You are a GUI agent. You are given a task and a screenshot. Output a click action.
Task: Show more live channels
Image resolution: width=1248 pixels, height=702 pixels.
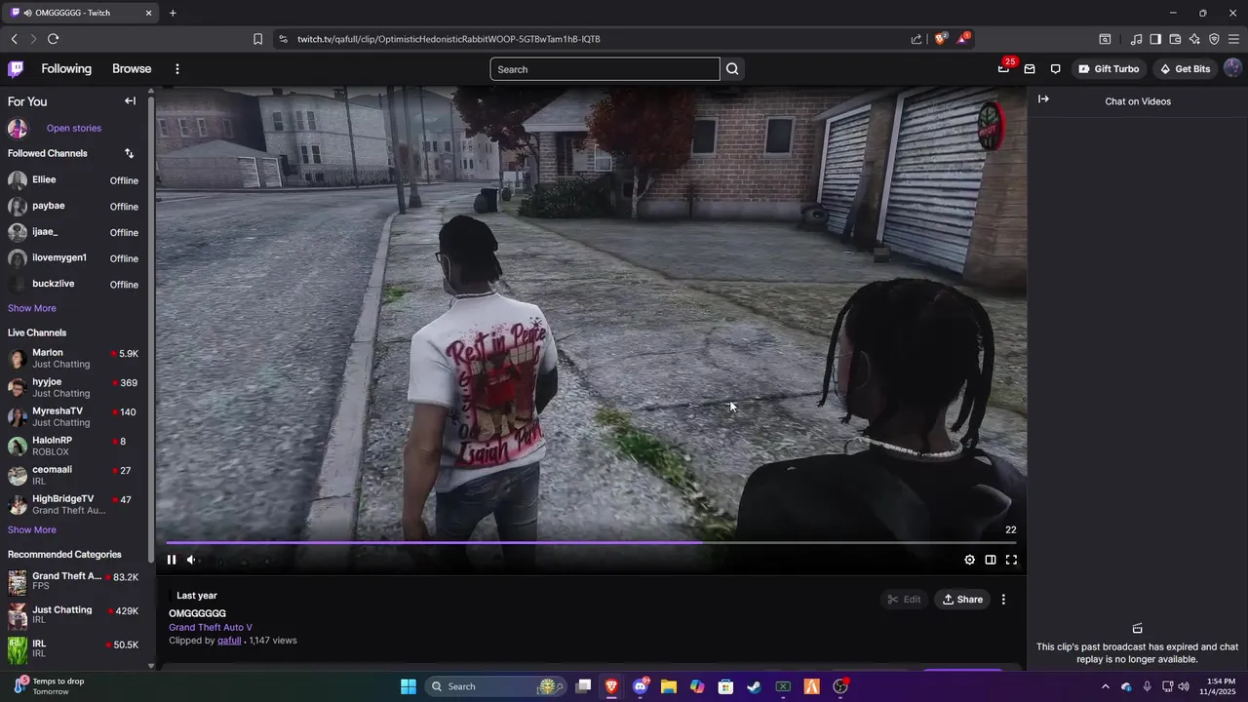pyautogui.click(x=32, y=530)
